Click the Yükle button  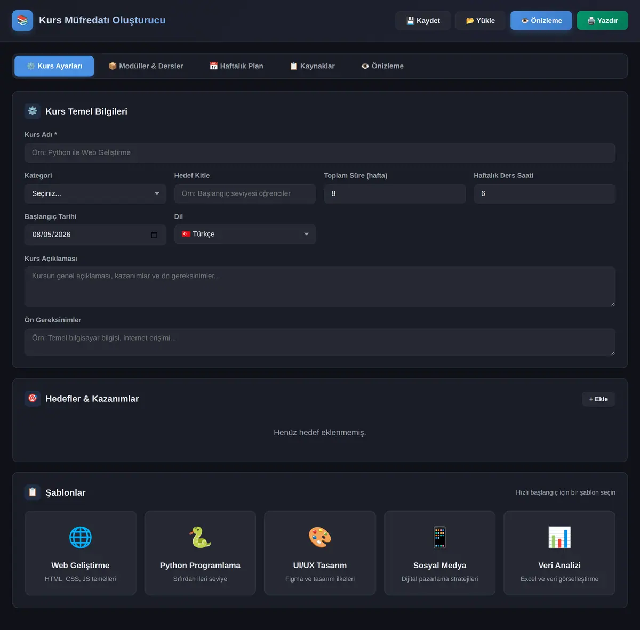click(x=481, y=20)
